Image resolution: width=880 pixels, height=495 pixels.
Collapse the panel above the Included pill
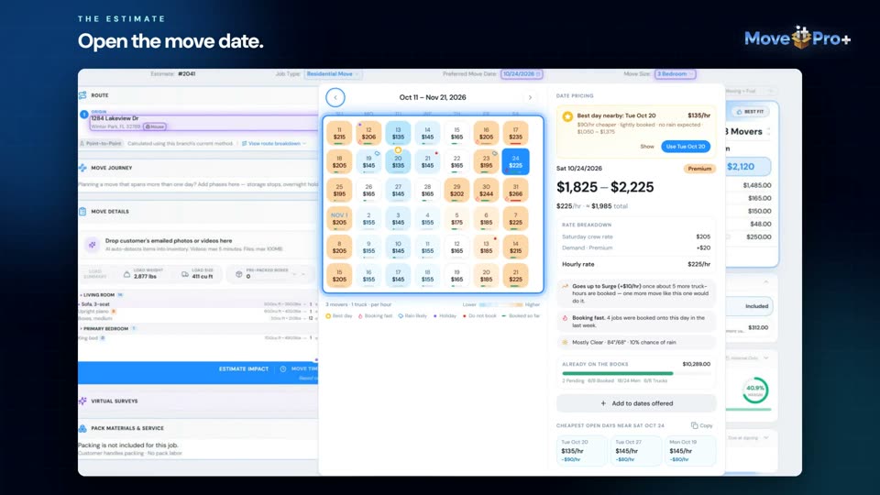point(766,281)
